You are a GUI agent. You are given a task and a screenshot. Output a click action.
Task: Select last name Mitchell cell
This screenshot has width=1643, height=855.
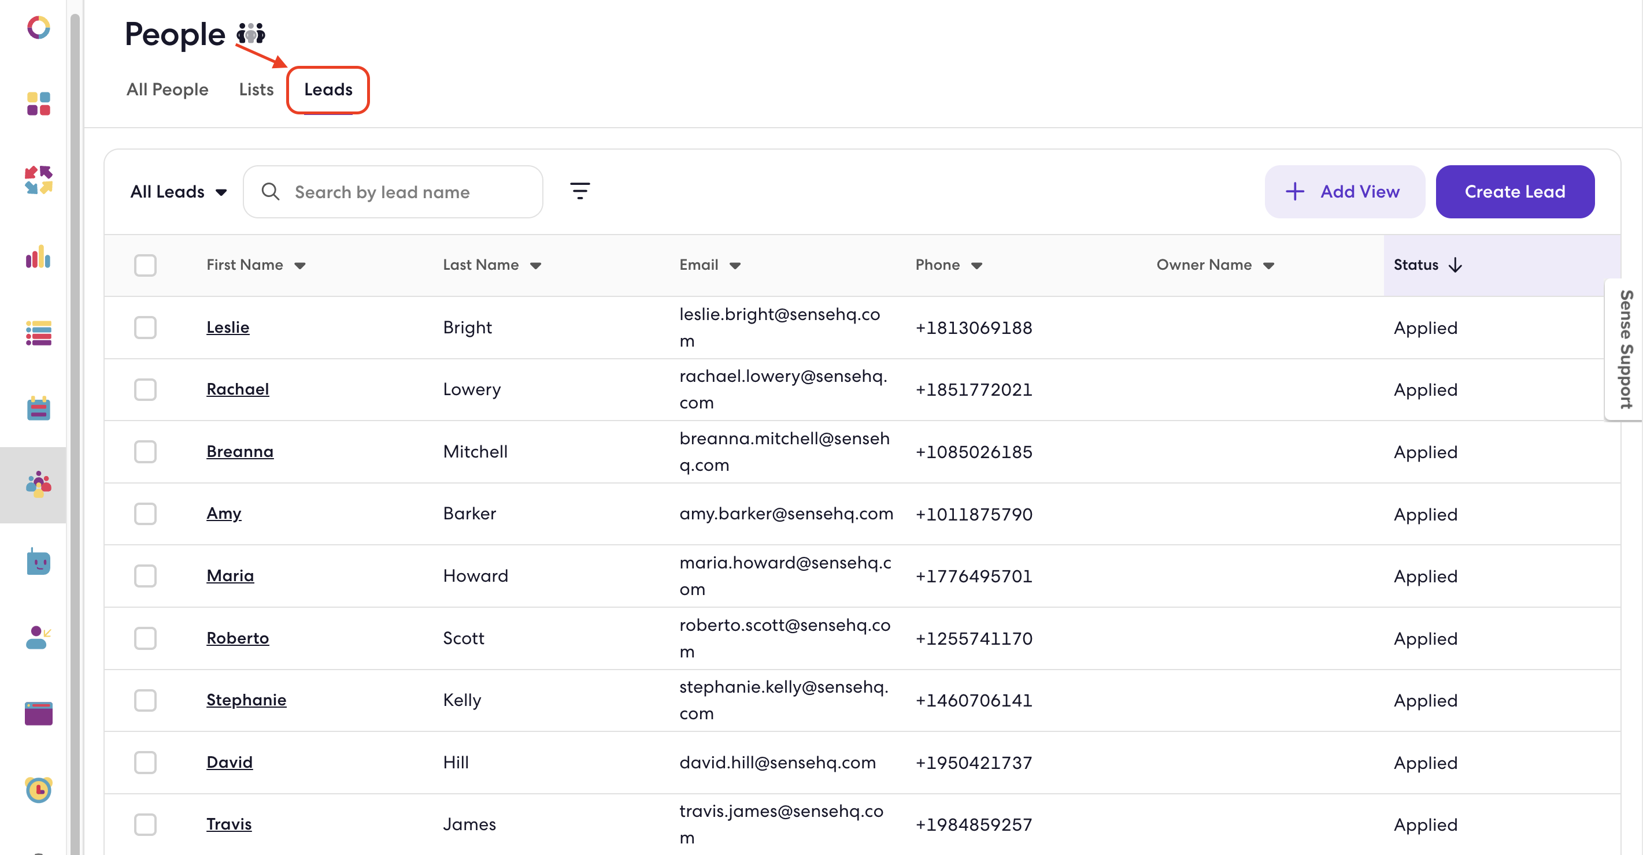[475, 451]
